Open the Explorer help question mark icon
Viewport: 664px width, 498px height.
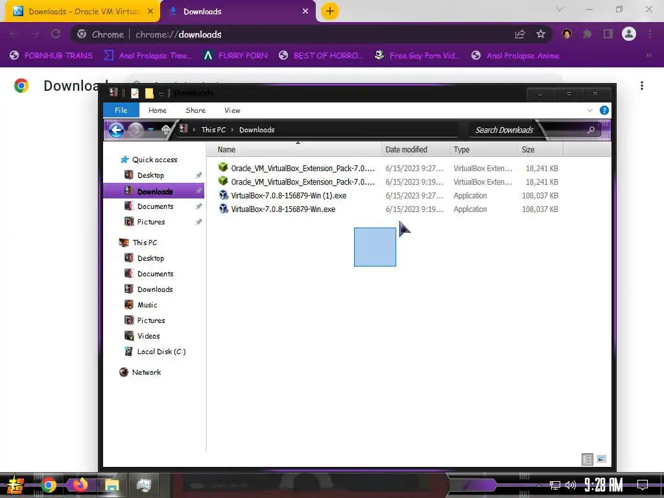[604, 110]
